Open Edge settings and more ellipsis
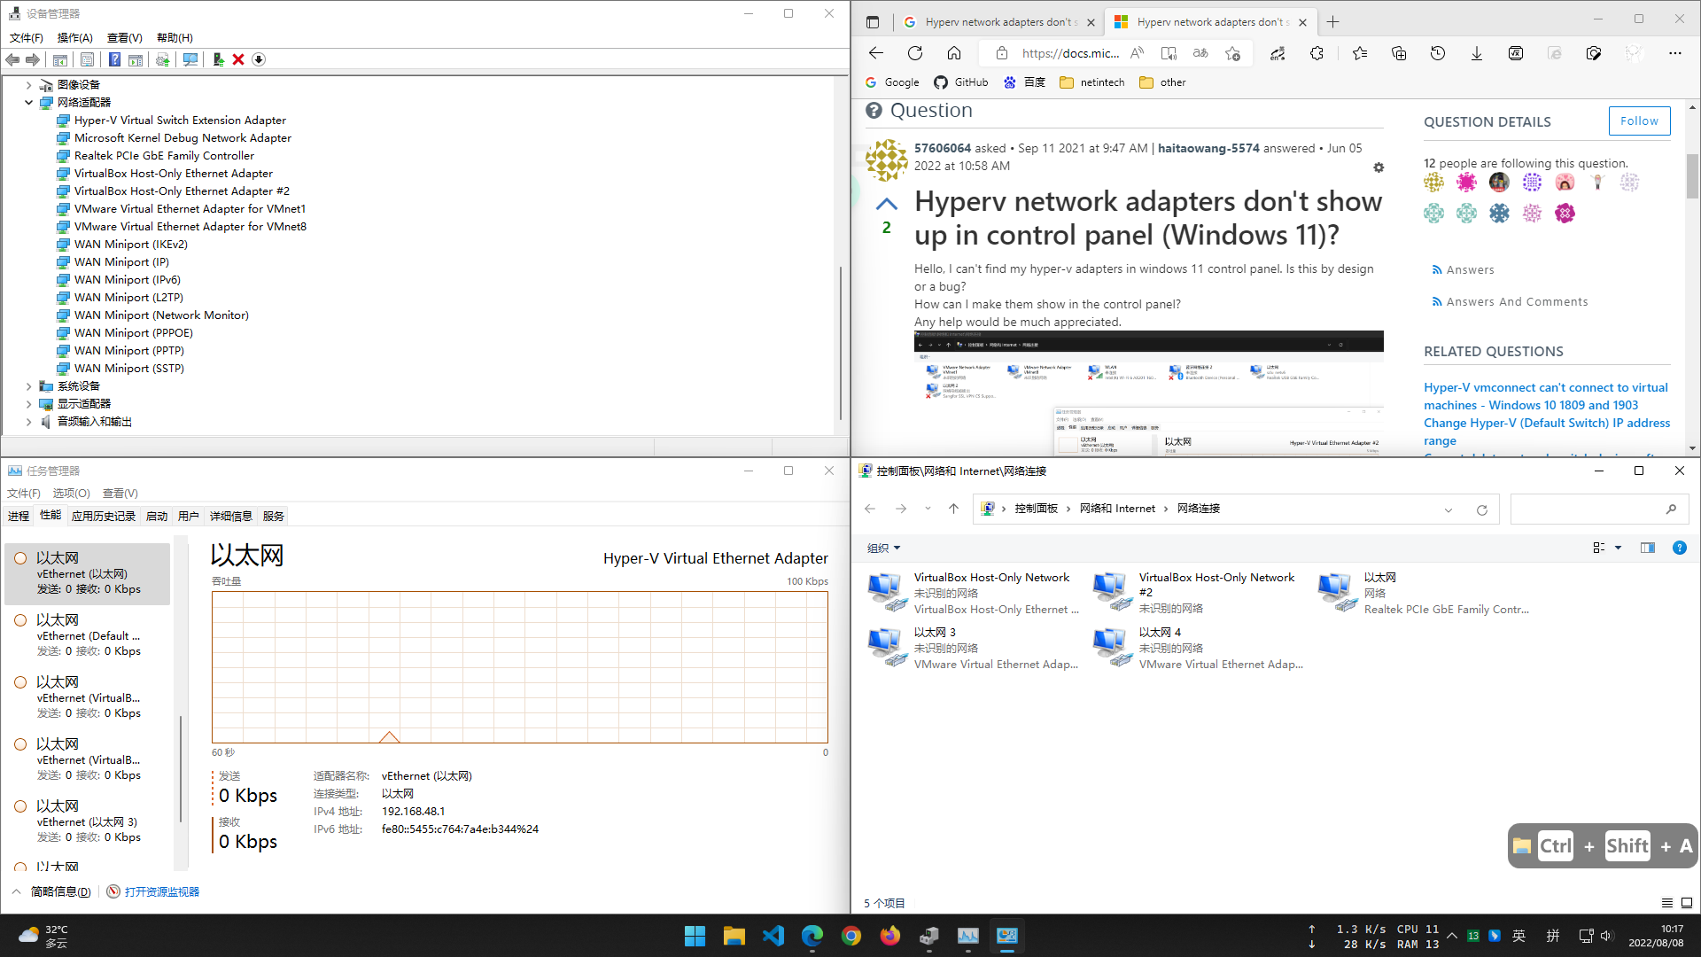Screen dimensions: 1701x957 [1674, 53]
